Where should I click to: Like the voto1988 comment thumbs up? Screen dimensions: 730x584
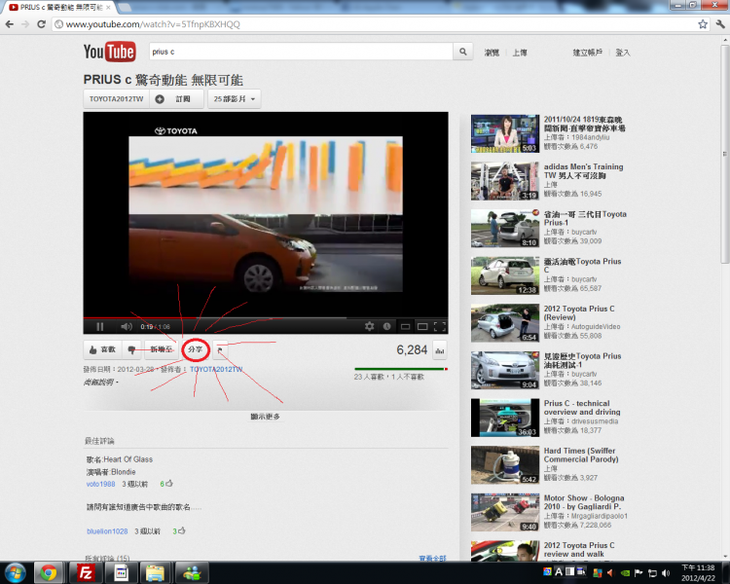[169, 484]
